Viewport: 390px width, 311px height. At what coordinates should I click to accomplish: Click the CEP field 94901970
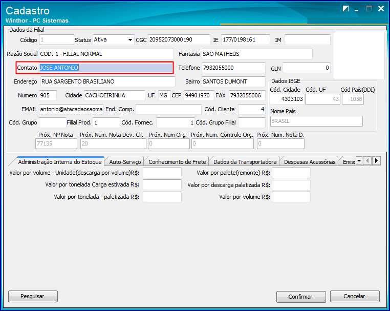(199, 96)
